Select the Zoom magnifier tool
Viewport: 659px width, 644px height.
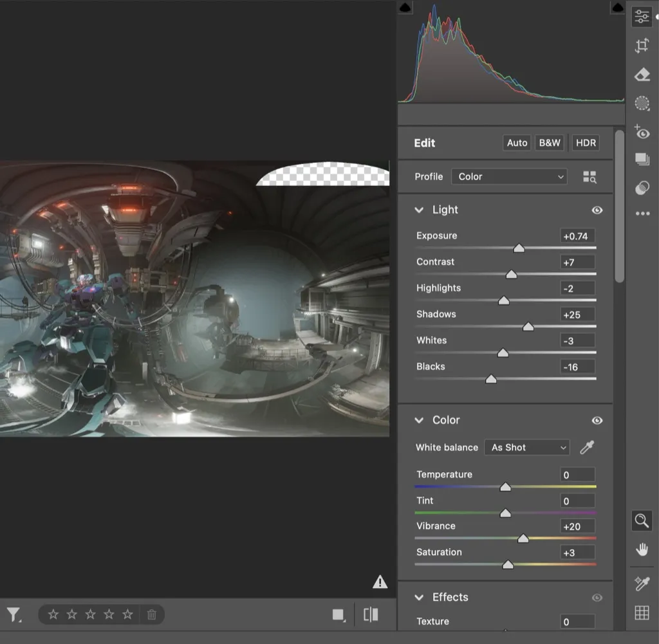642,521
